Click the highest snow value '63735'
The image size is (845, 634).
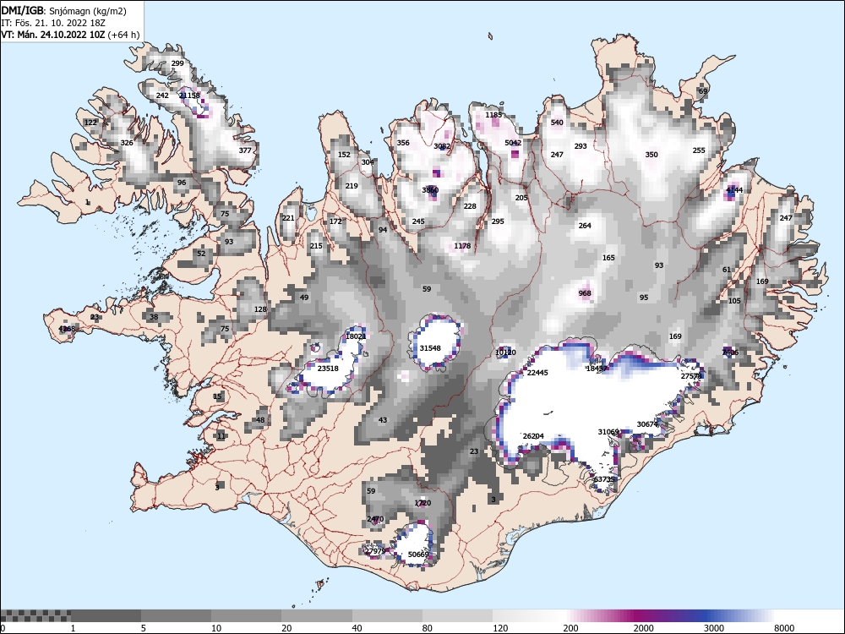[x=604, y=479]
